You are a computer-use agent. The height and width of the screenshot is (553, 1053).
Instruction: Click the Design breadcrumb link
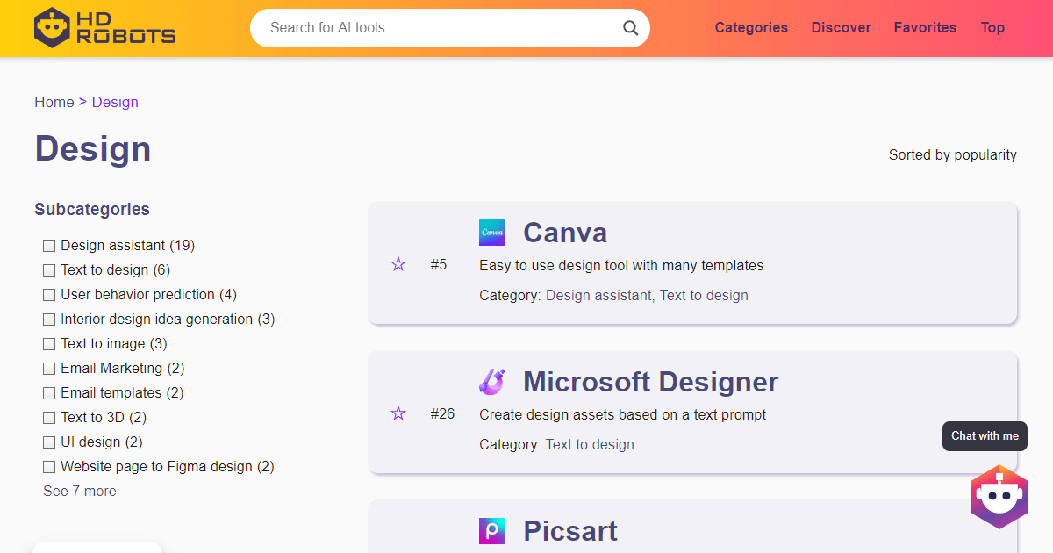(115, 102)
